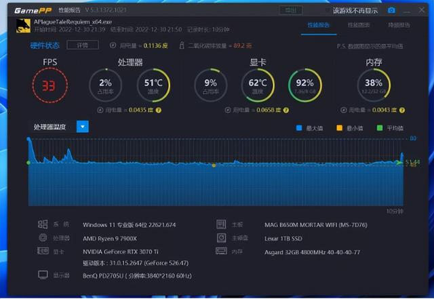Open the third report tab 降频报告
The image size is (434, 299).
click(x=399, y=25)
